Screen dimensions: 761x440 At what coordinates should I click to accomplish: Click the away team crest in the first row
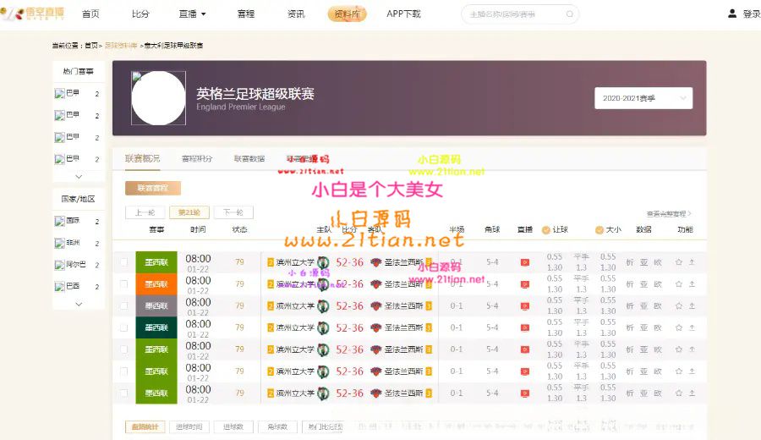click(x=375, y=262)
